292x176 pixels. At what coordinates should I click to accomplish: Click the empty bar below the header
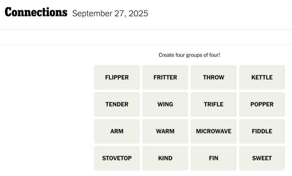click(146, 37)
